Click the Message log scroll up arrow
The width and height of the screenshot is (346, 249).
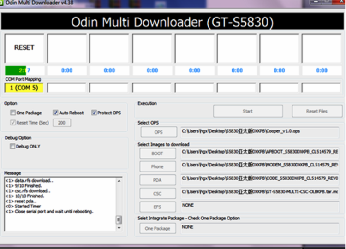tap(119, 181)
